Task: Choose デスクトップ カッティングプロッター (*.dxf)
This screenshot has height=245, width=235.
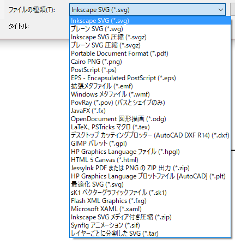Action: pyautogui.click(x=150, y=135)
